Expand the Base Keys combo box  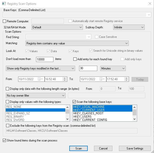pyautogui.click(x=149, y=15)
